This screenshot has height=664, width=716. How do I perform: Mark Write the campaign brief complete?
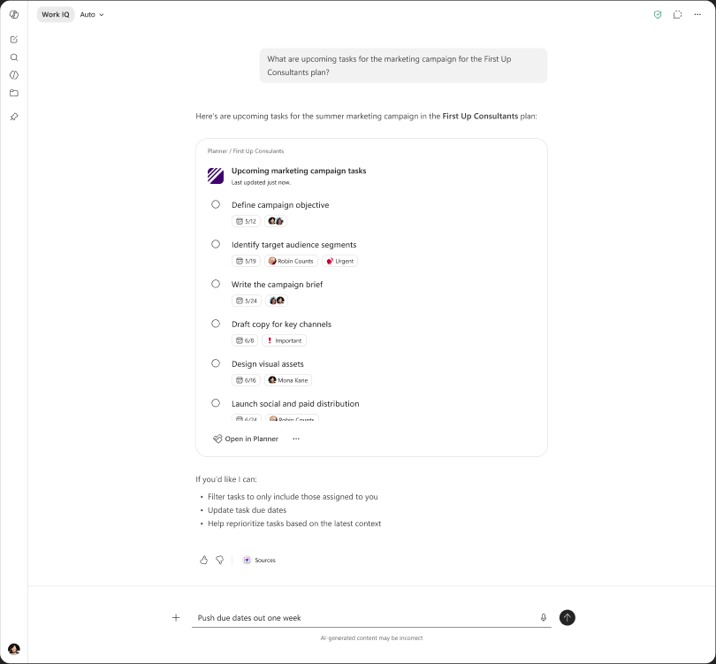[216, 284]
